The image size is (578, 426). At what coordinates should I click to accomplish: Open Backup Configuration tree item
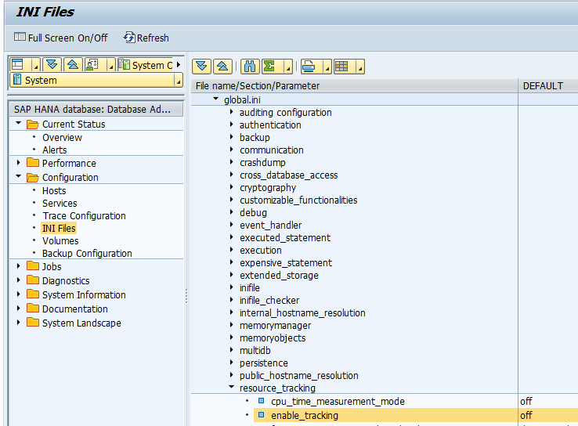[87, 253]
